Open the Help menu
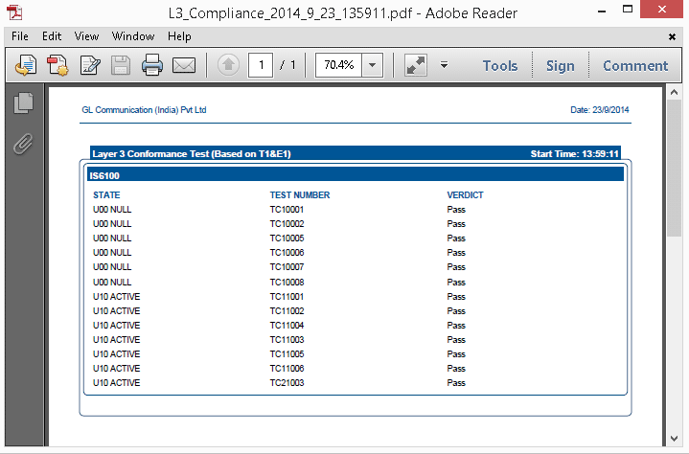This screenshot has height=454, width=689. (179, 36)
